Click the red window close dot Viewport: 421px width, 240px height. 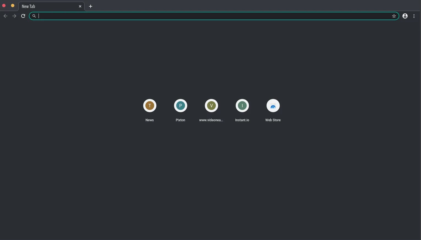click(4, 5)
